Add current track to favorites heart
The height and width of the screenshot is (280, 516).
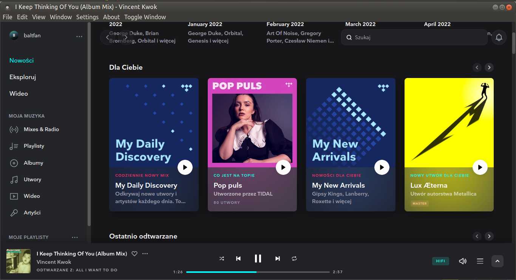click(x=134, y=254)
